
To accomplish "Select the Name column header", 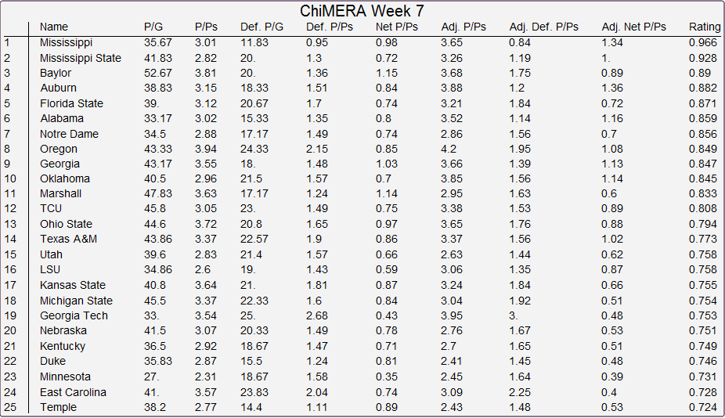I will pyautogui.click(x=54, y=27).
